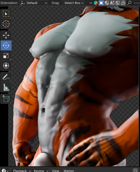Image resolution: width=140 pixels, height=172 pixels.
Task: Toggle the globe world filter button
Action: coord(118,3)
